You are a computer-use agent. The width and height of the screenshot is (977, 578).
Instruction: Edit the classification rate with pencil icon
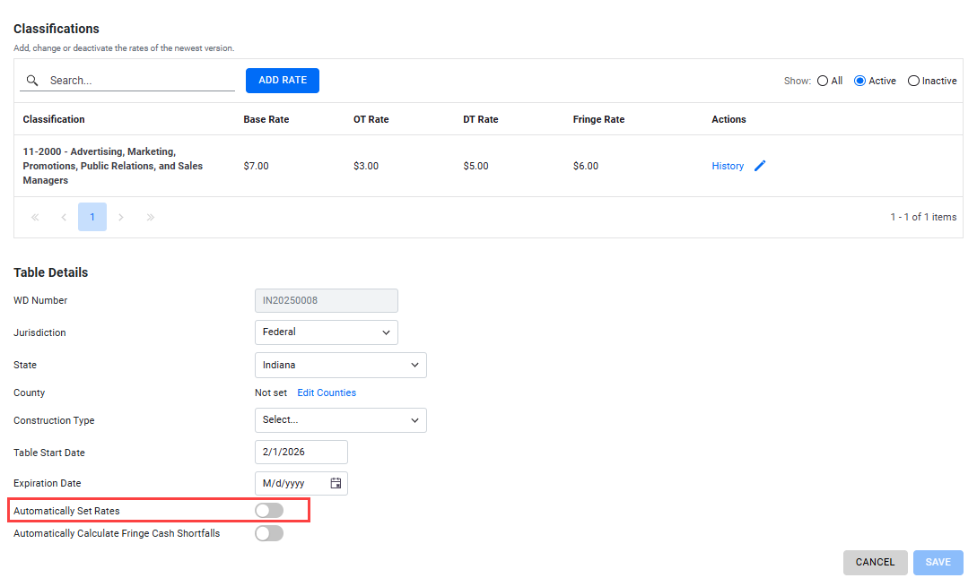760,166
